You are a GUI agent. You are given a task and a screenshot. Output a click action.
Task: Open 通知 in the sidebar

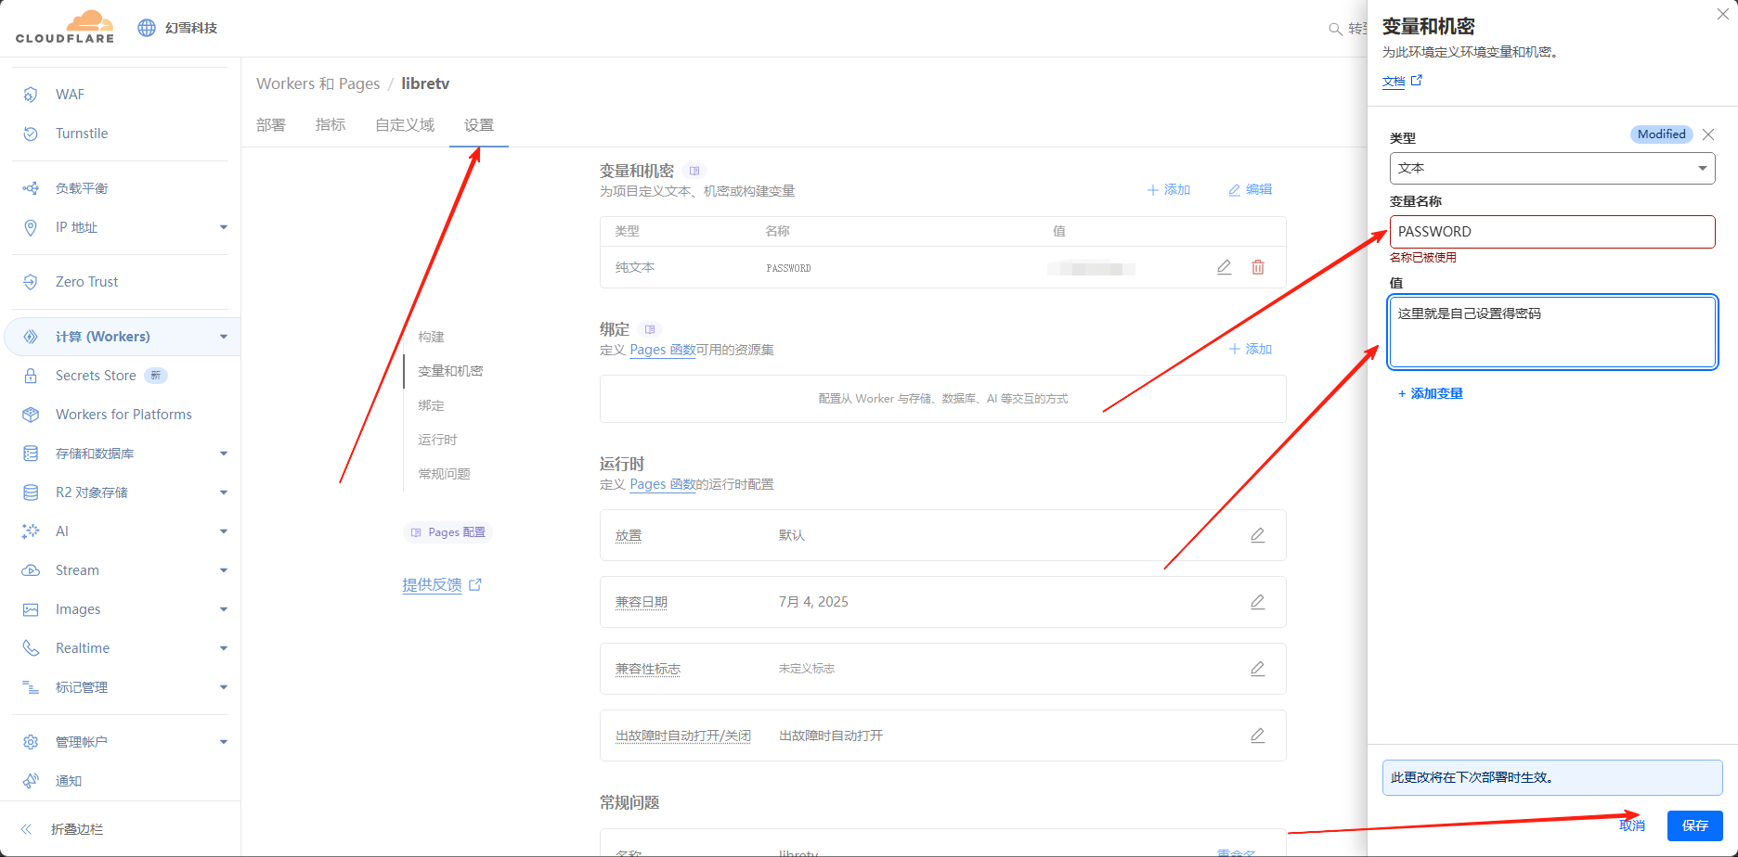click(x=69, y=781)
